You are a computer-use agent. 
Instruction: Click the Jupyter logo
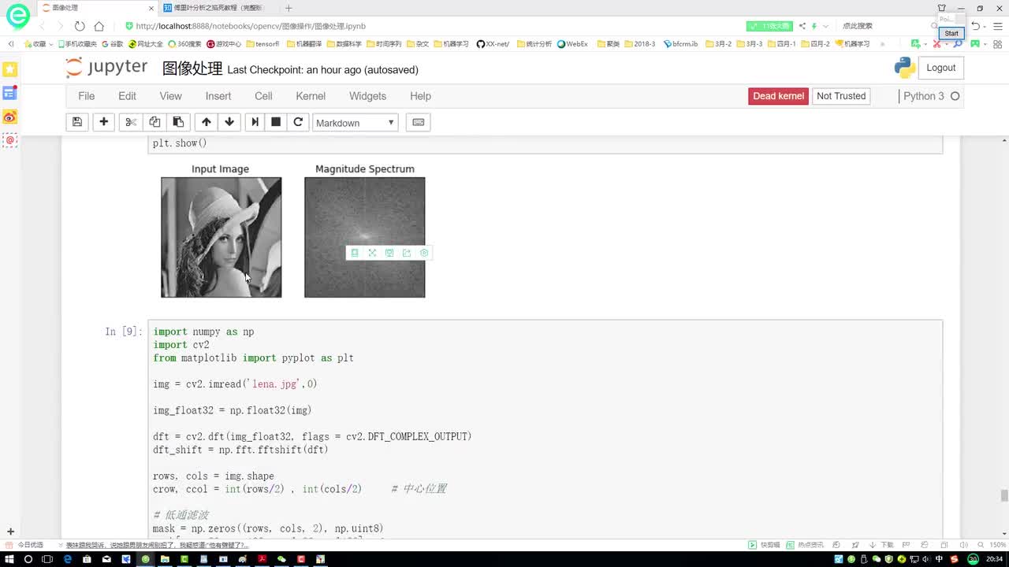[106, 68]
